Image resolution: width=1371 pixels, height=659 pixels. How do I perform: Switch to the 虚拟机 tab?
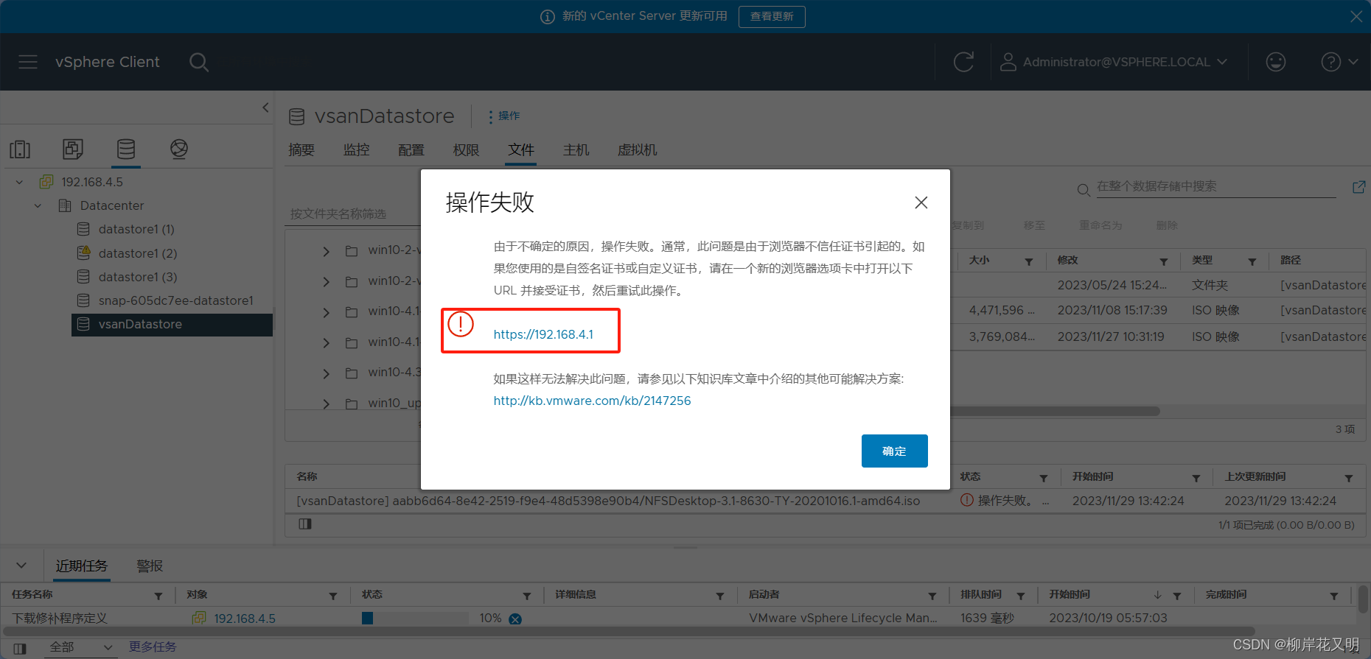[638, 150]
